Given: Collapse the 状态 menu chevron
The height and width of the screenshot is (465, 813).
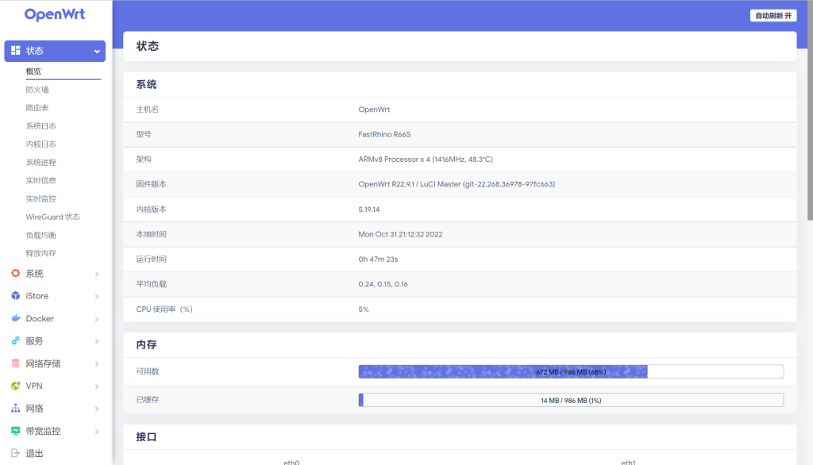Looking at the screenshot, I should [97, 52].
